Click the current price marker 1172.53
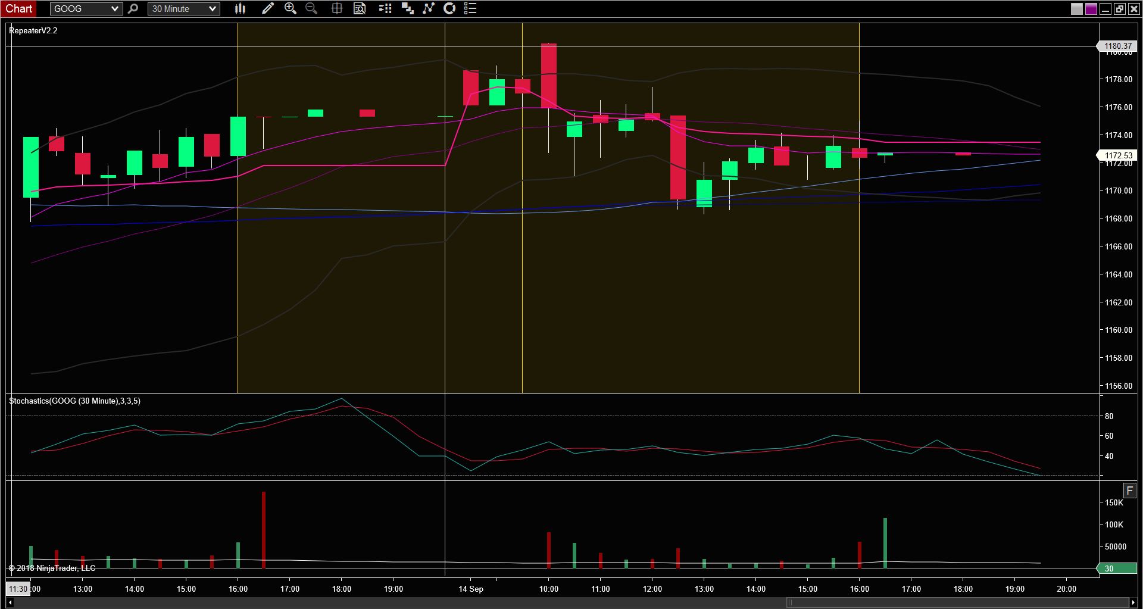 tap(1116, 155)
